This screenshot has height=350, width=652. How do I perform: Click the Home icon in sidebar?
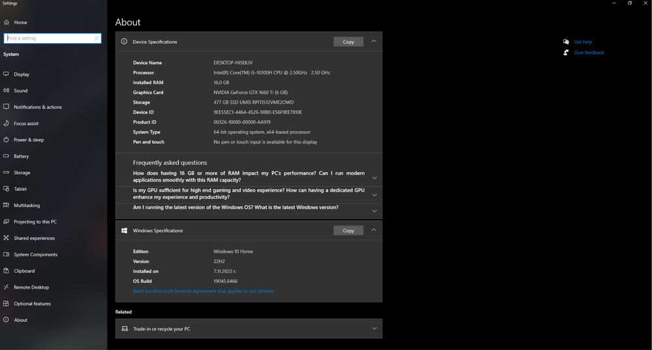tap(7, 22)
